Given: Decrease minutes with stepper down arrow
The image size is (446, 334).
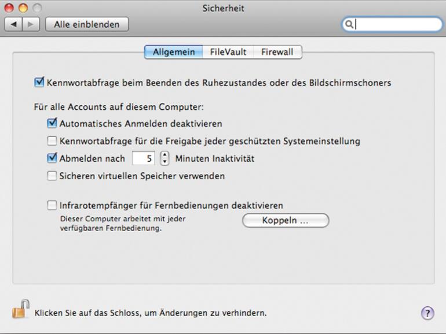Looking at the screenshot, I should pos(164,162).
